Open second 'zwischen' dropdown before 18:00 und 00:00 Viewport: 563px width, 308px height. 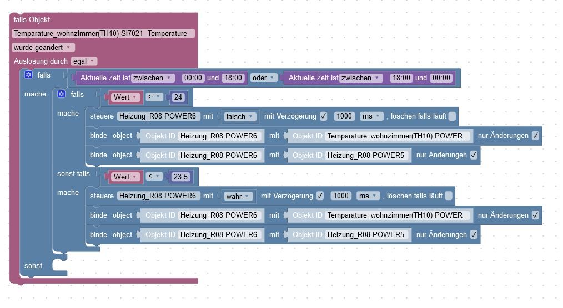361,78
